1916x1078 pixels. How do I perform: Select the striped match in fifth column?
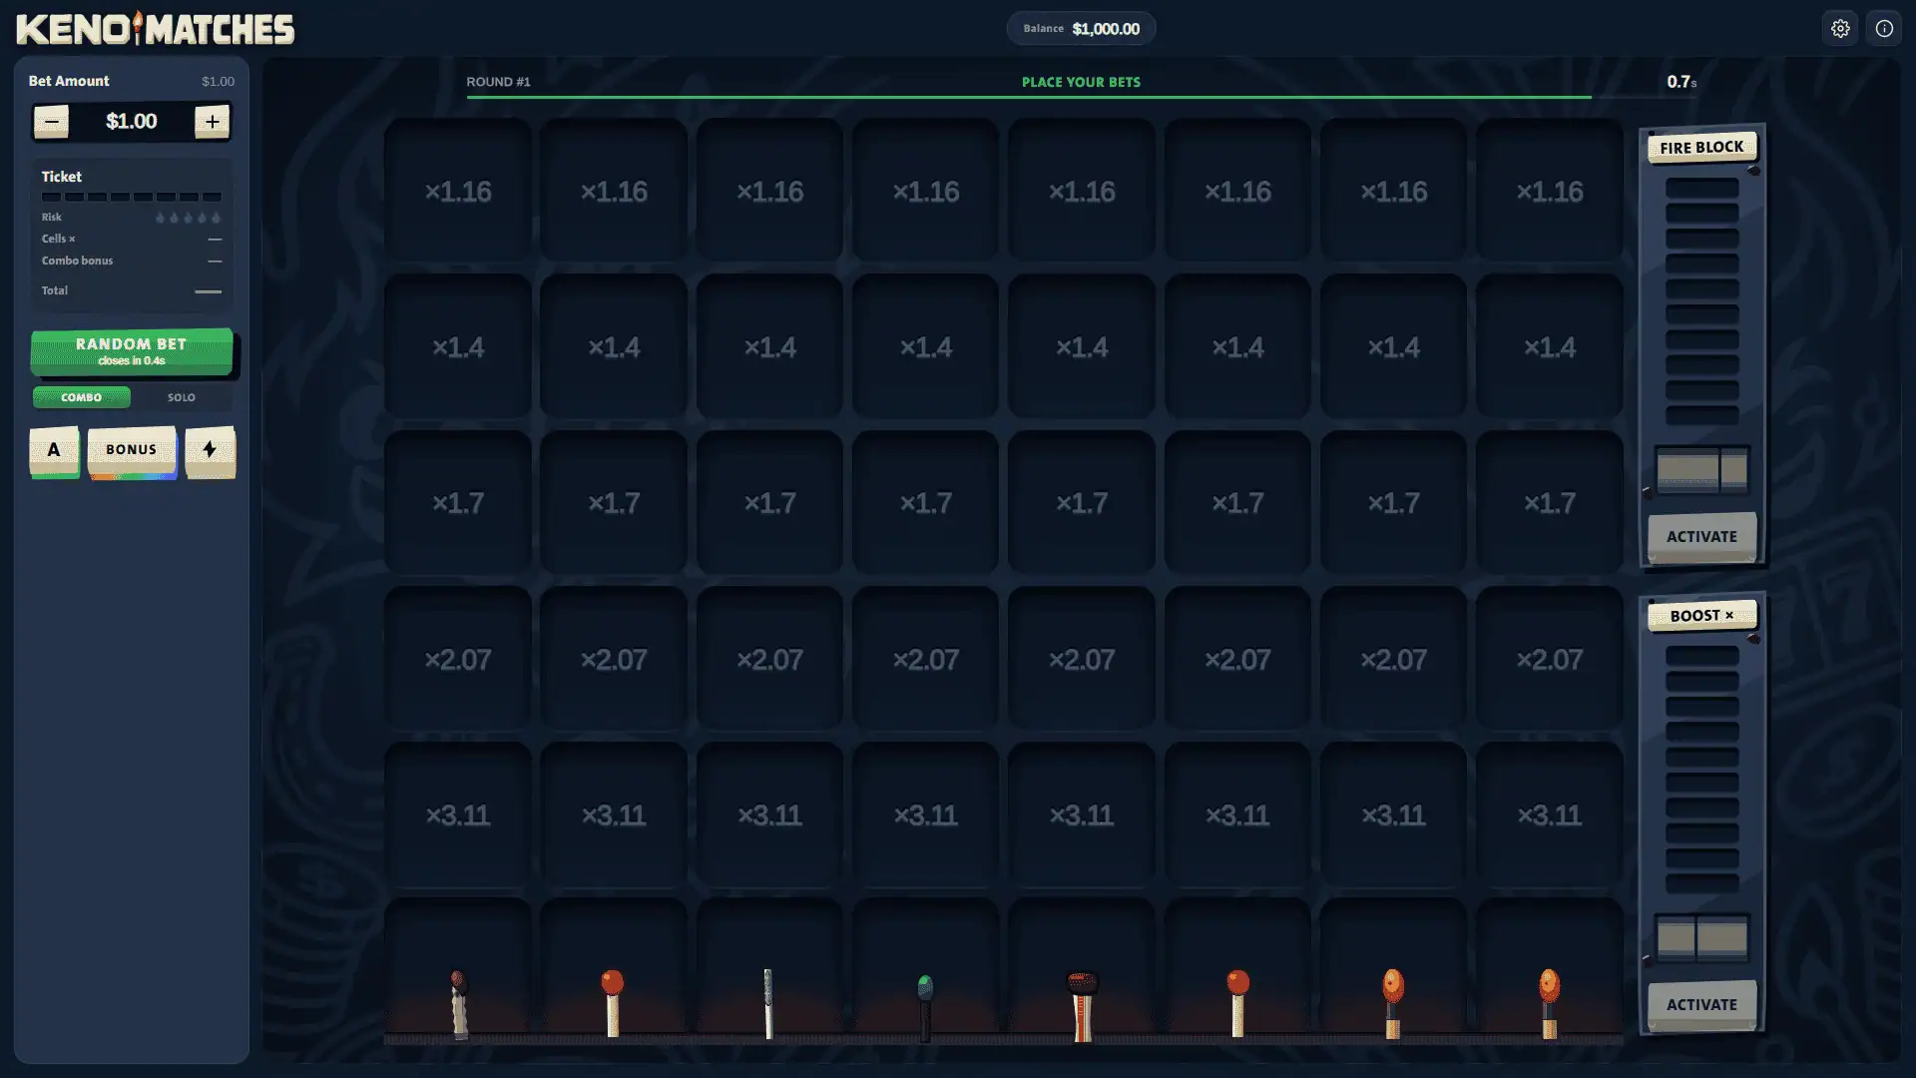point(1083,1005)
